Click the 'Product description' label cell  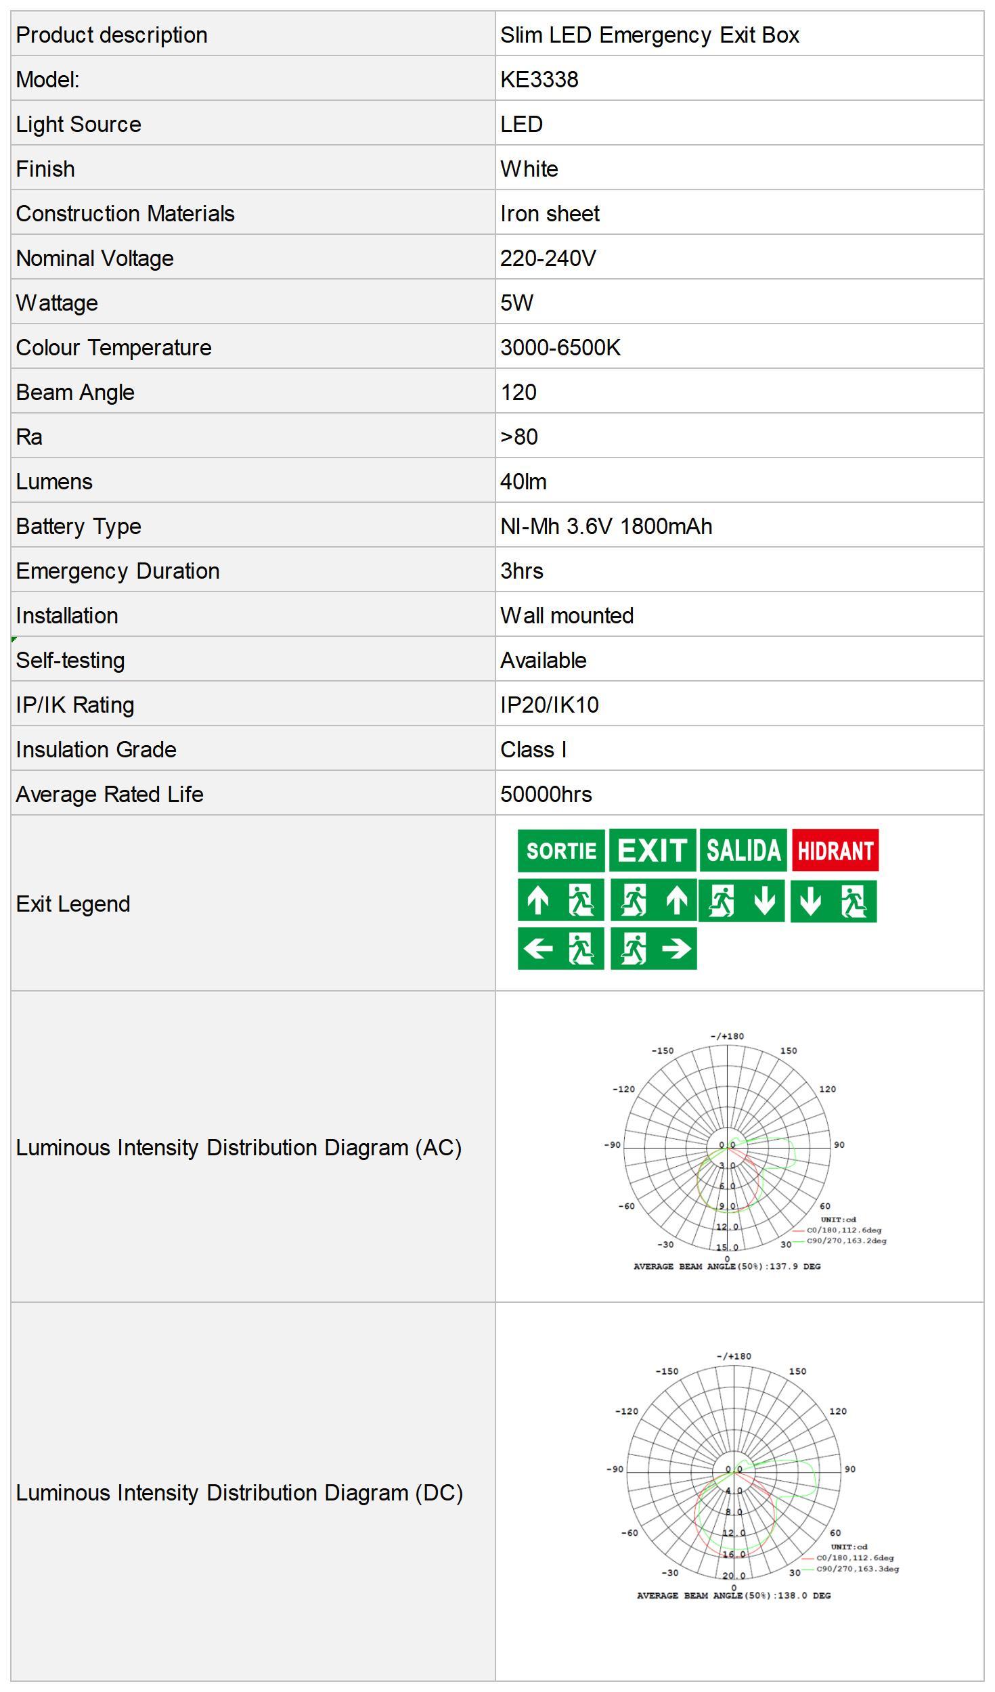253,34
